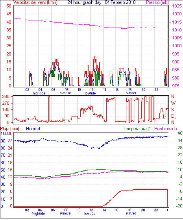
Task: Select pressure axis value 1015
Action: pos(177,22)
